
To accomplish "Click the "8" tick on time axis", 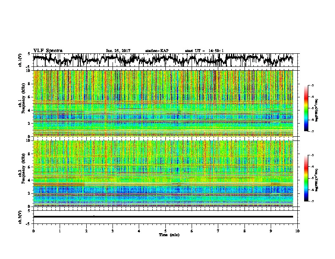I will point(244,231).
